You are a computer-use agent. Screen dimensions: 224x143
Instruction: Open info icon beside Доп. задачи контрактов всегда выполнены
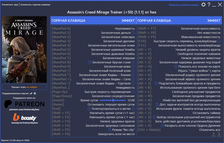point(157,104)
